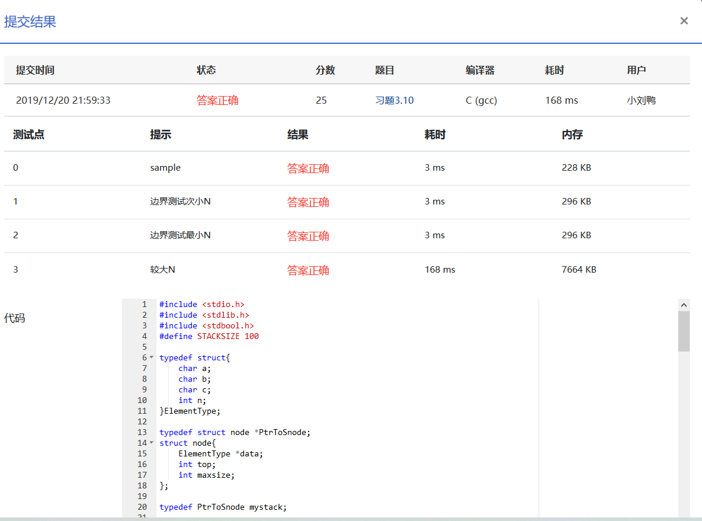This screenshot has height=521, width=702.
Task: Click the score value 25
Action: coord(321,100)
